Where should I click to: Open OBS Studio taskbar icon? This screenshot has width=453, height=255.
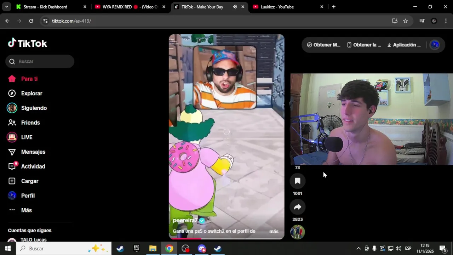(185, 249)
